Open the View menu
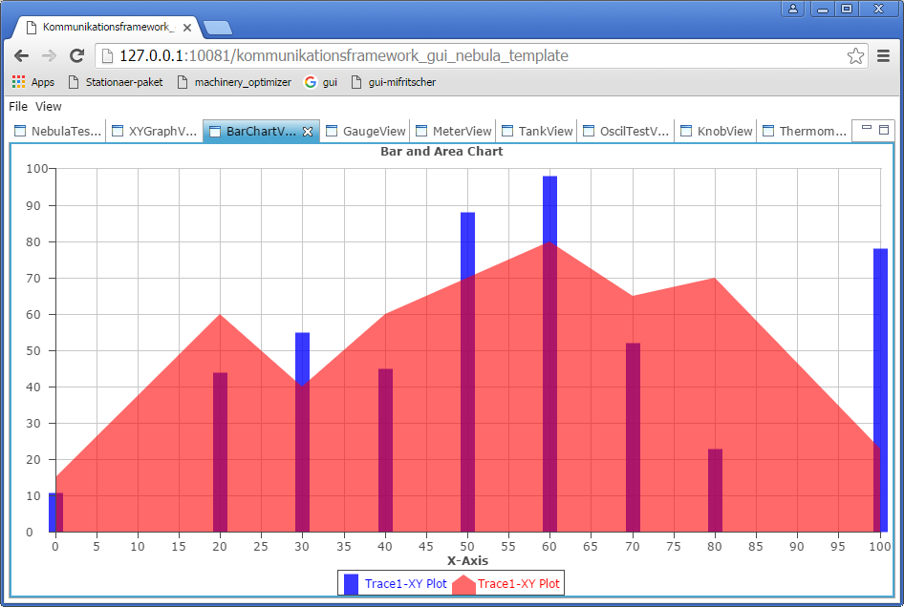Screen dimensions: 904x607 (x=49, y=107)
